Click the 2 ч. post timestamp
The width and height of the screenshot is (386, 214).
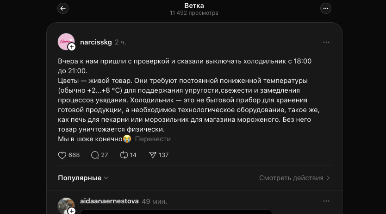coord(120,42)
